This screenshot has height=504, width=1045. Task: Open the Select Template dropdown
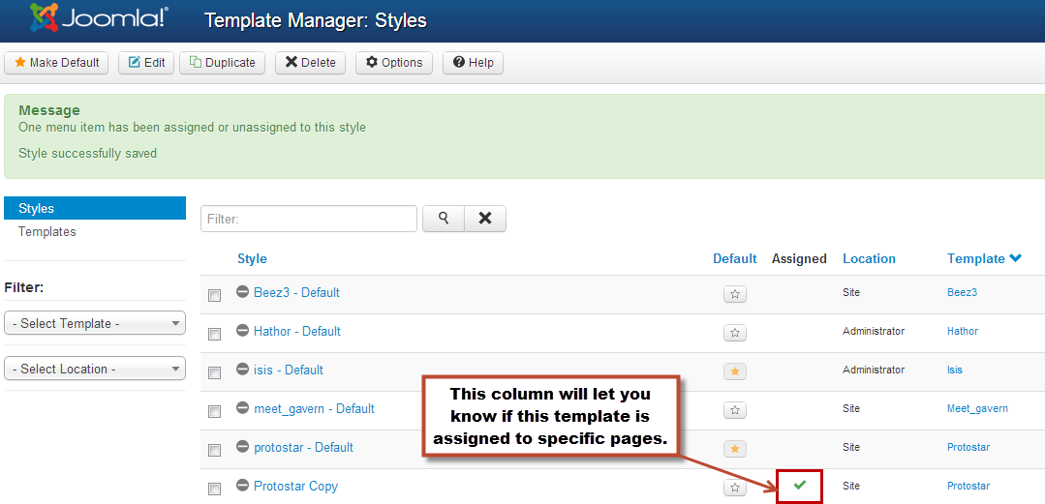coord(95,323)
